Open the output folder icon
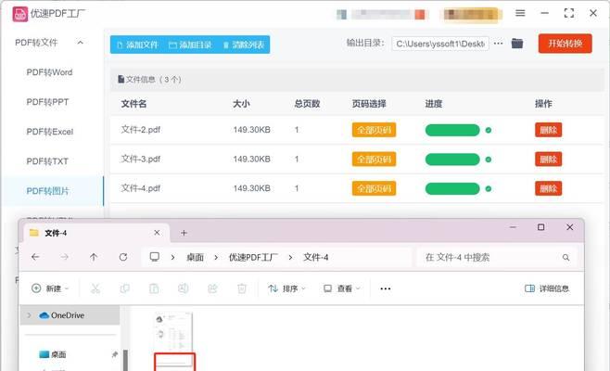The height and width of the screenshot is (371, 610). pos(517,44)
